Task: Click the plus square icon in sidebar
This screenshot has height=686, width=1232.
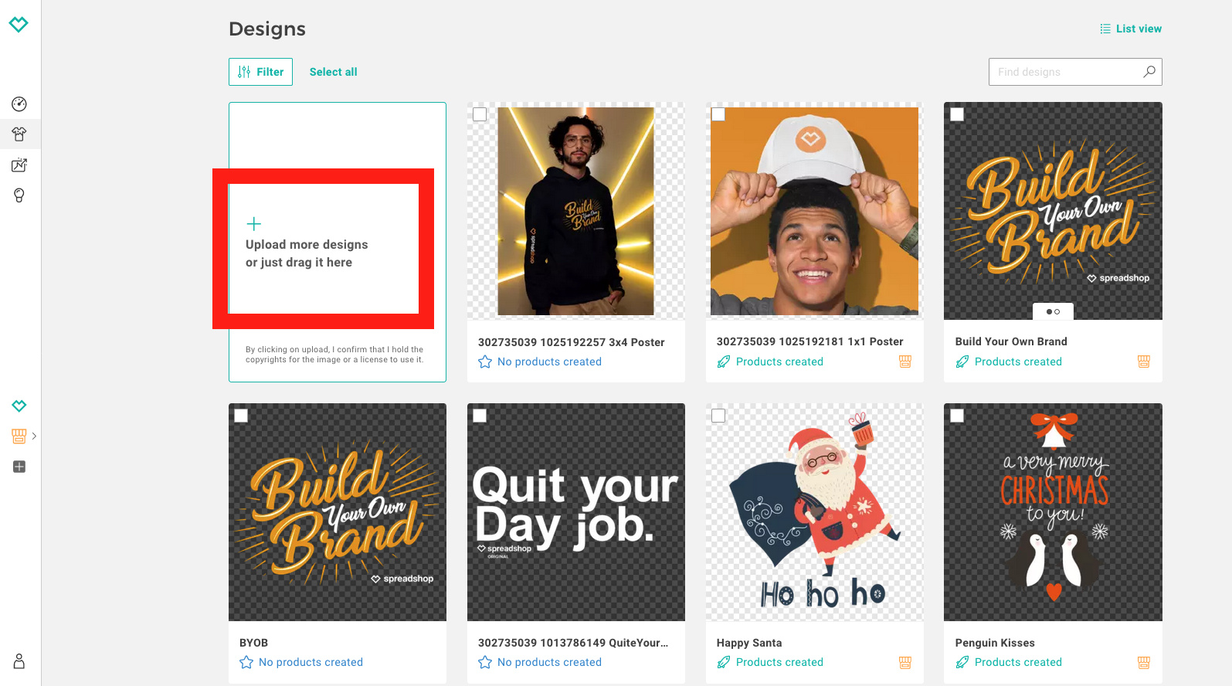Action: point(19,467)
